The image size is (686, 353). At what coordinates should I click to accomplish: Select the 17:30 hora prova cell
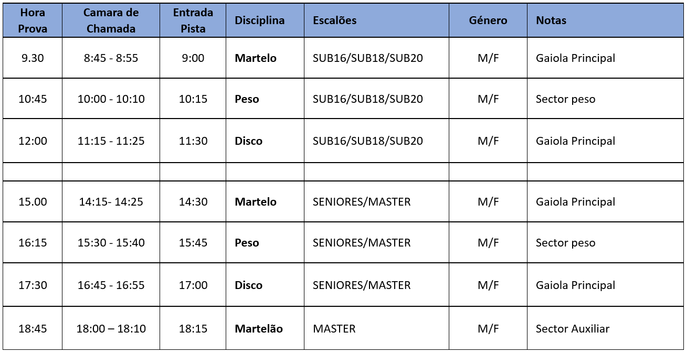[x=33, y=285]
